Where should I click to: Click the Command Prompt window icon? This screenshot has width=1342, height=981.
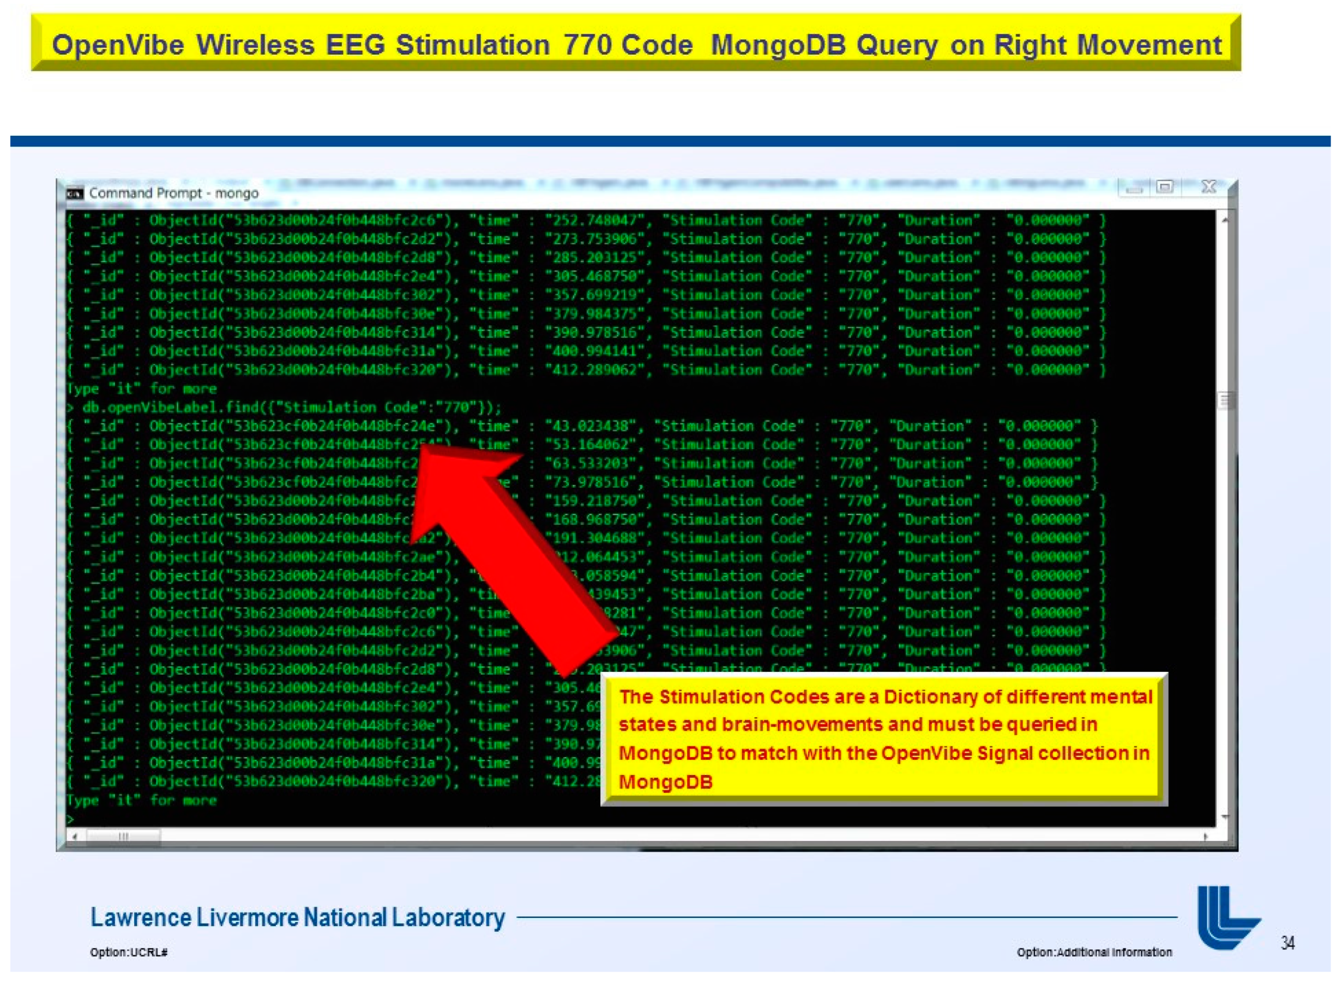point(75,193)
